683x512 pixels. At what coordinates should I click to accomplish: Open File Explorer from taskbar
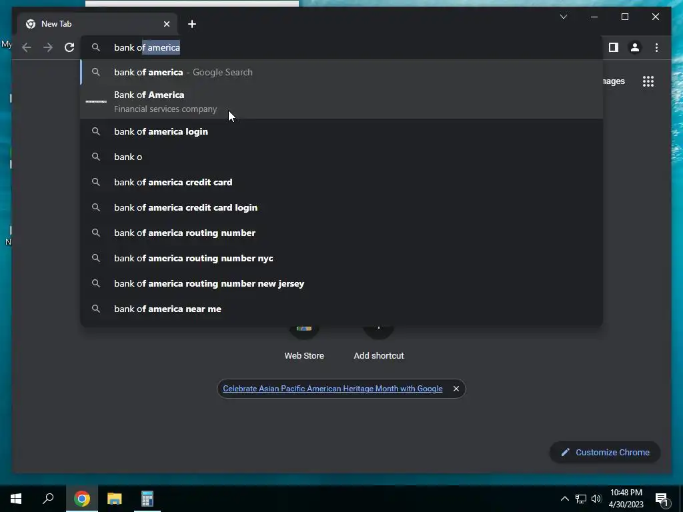115,499
